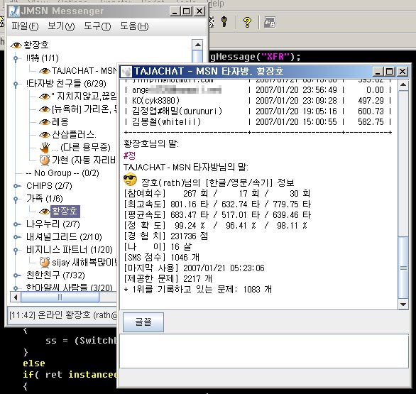This screenshot has height=394, width=416.
Task: Click the JMSN Messenger title bar icon
Action: pyautogui.click(x=13, y=11)
